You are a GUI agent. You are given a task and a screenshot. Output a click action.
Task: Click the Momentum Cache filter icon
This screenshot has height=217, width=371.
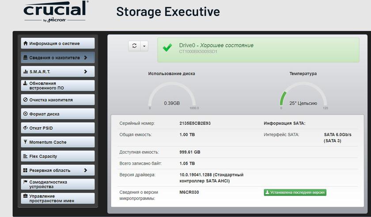[x=26, y=142]
